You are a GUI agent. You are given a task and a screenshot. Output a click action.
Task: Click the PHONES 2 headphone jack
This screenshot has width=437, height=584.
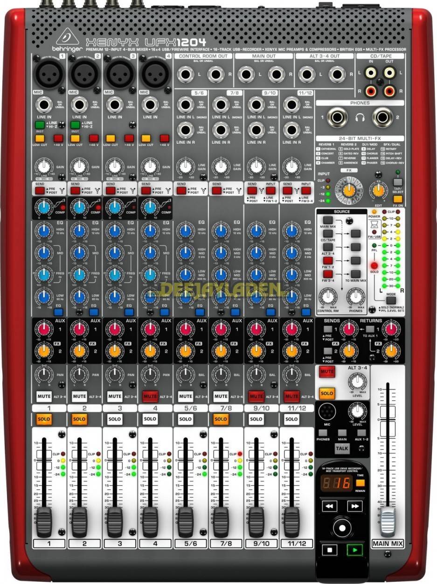click(382, 117)
